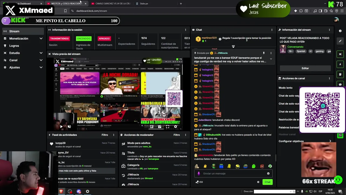Screen dimensions: 346x195
Task: Toggle fullscreen on stream preview
Action: coord(168,126)
